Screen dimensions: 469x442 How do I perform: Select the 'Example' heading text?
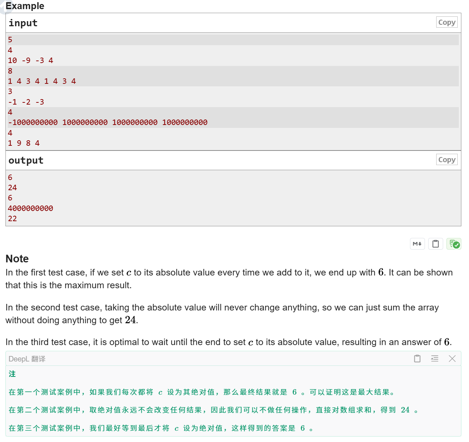(25, 6)
